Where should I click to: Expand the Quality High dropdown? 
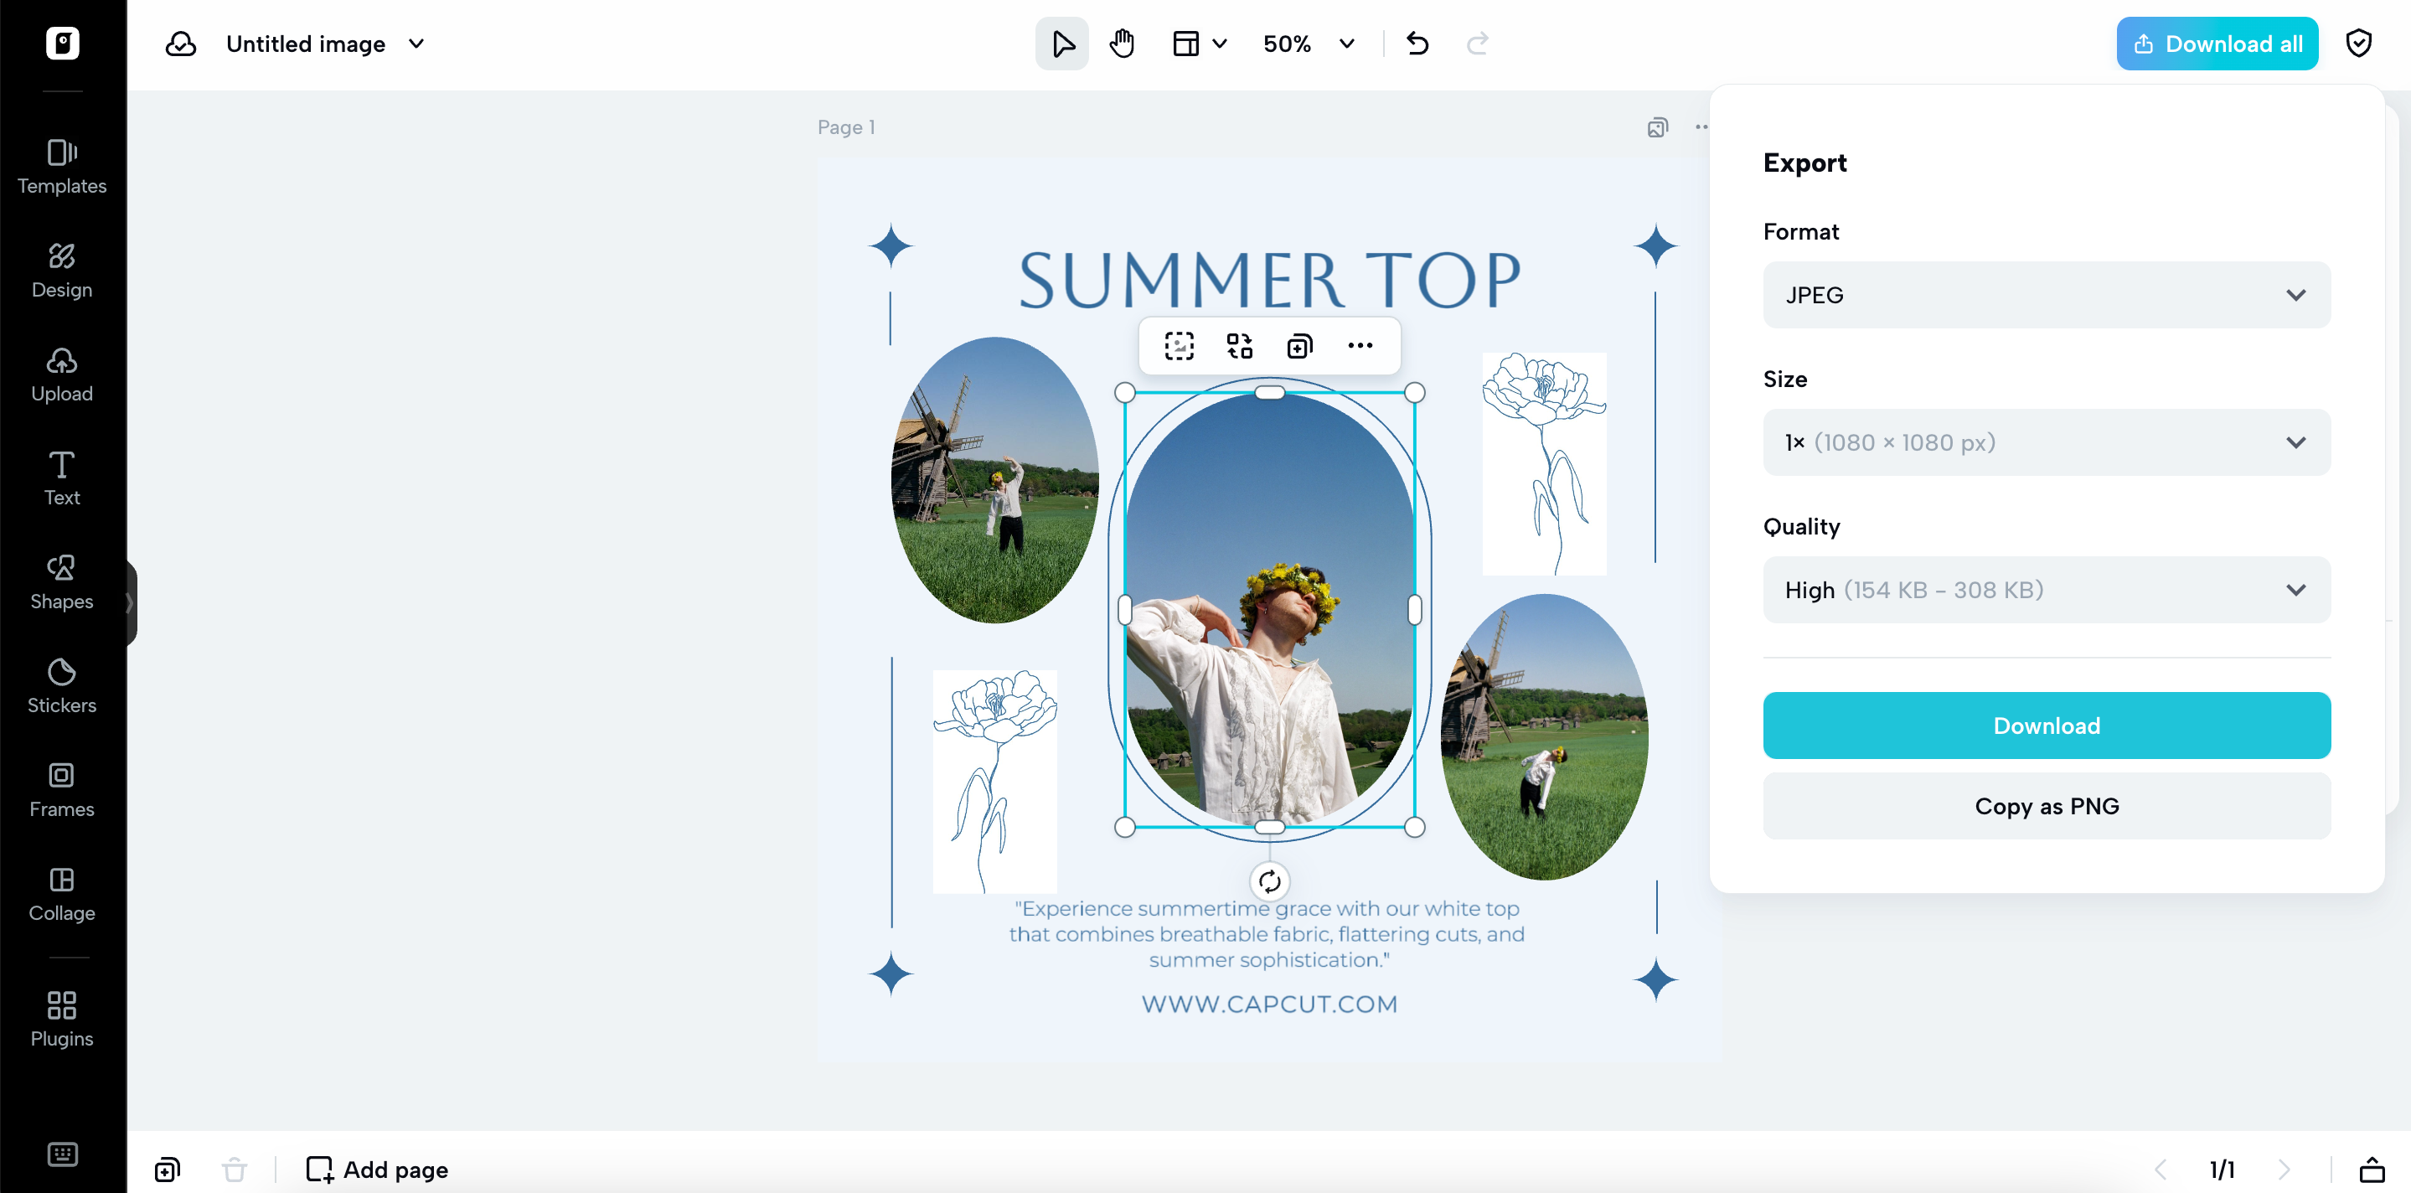tap(2046, 590)
